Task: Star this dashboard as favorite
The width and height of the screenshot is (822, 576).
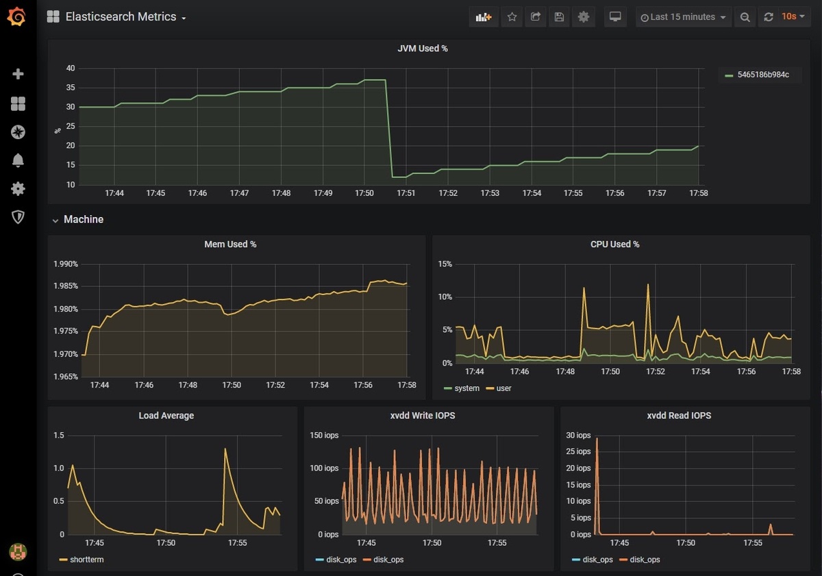Action: point(512,17)
